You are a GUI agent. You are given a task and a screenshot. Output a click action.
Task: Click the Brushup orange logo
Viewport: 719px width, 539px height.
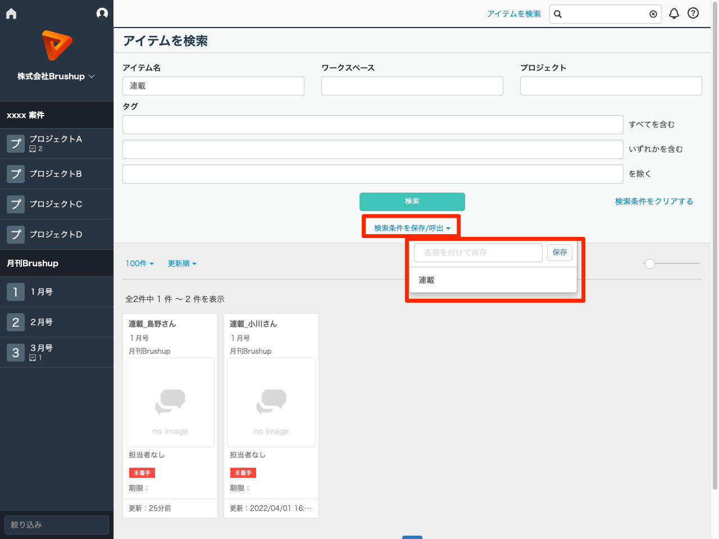[x=57, y=45]
